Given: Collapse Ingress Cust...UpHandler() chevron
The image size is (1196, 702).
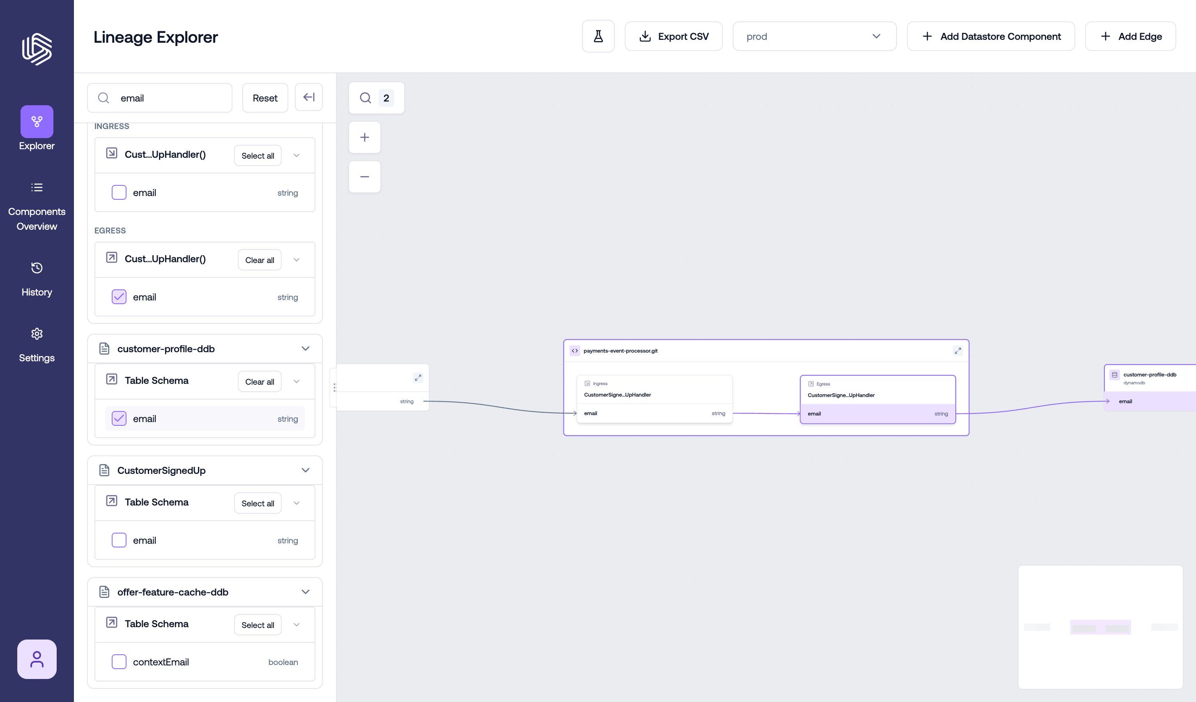Looking at the screenshot, I should [x=297, y=155].
